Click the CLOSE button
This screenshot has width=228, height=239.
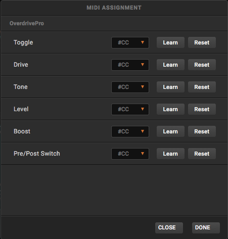click(169, 228)
